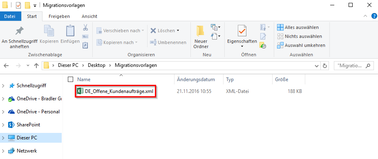378x159 pixels.
Task: Click the Excel icon of the xml file
Action: click(x=80, y=91)
